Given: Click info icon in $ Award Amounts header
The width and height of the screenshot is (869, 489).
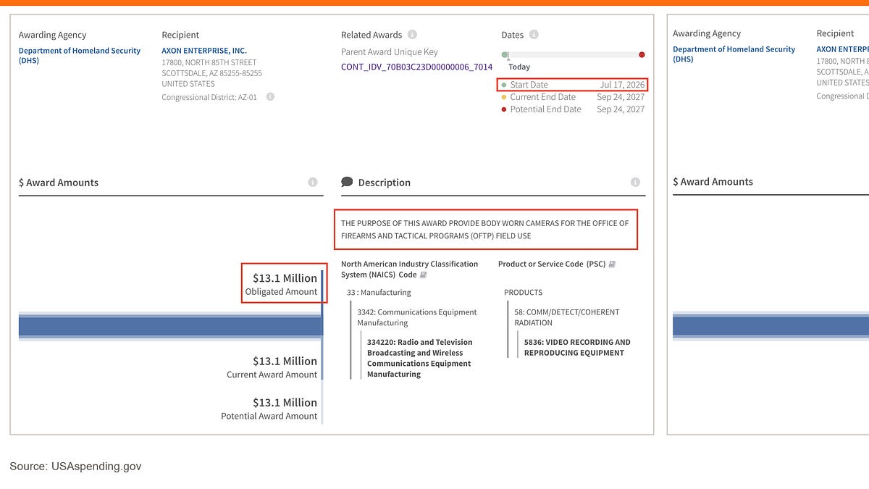Looking at the screenshot, I should pyautogui.click(x=313, y=183).
